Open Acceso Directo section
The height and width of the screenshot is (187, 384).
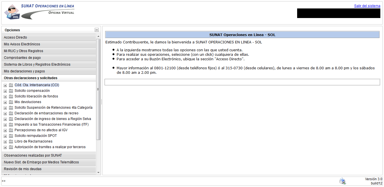tap(49, 37)
